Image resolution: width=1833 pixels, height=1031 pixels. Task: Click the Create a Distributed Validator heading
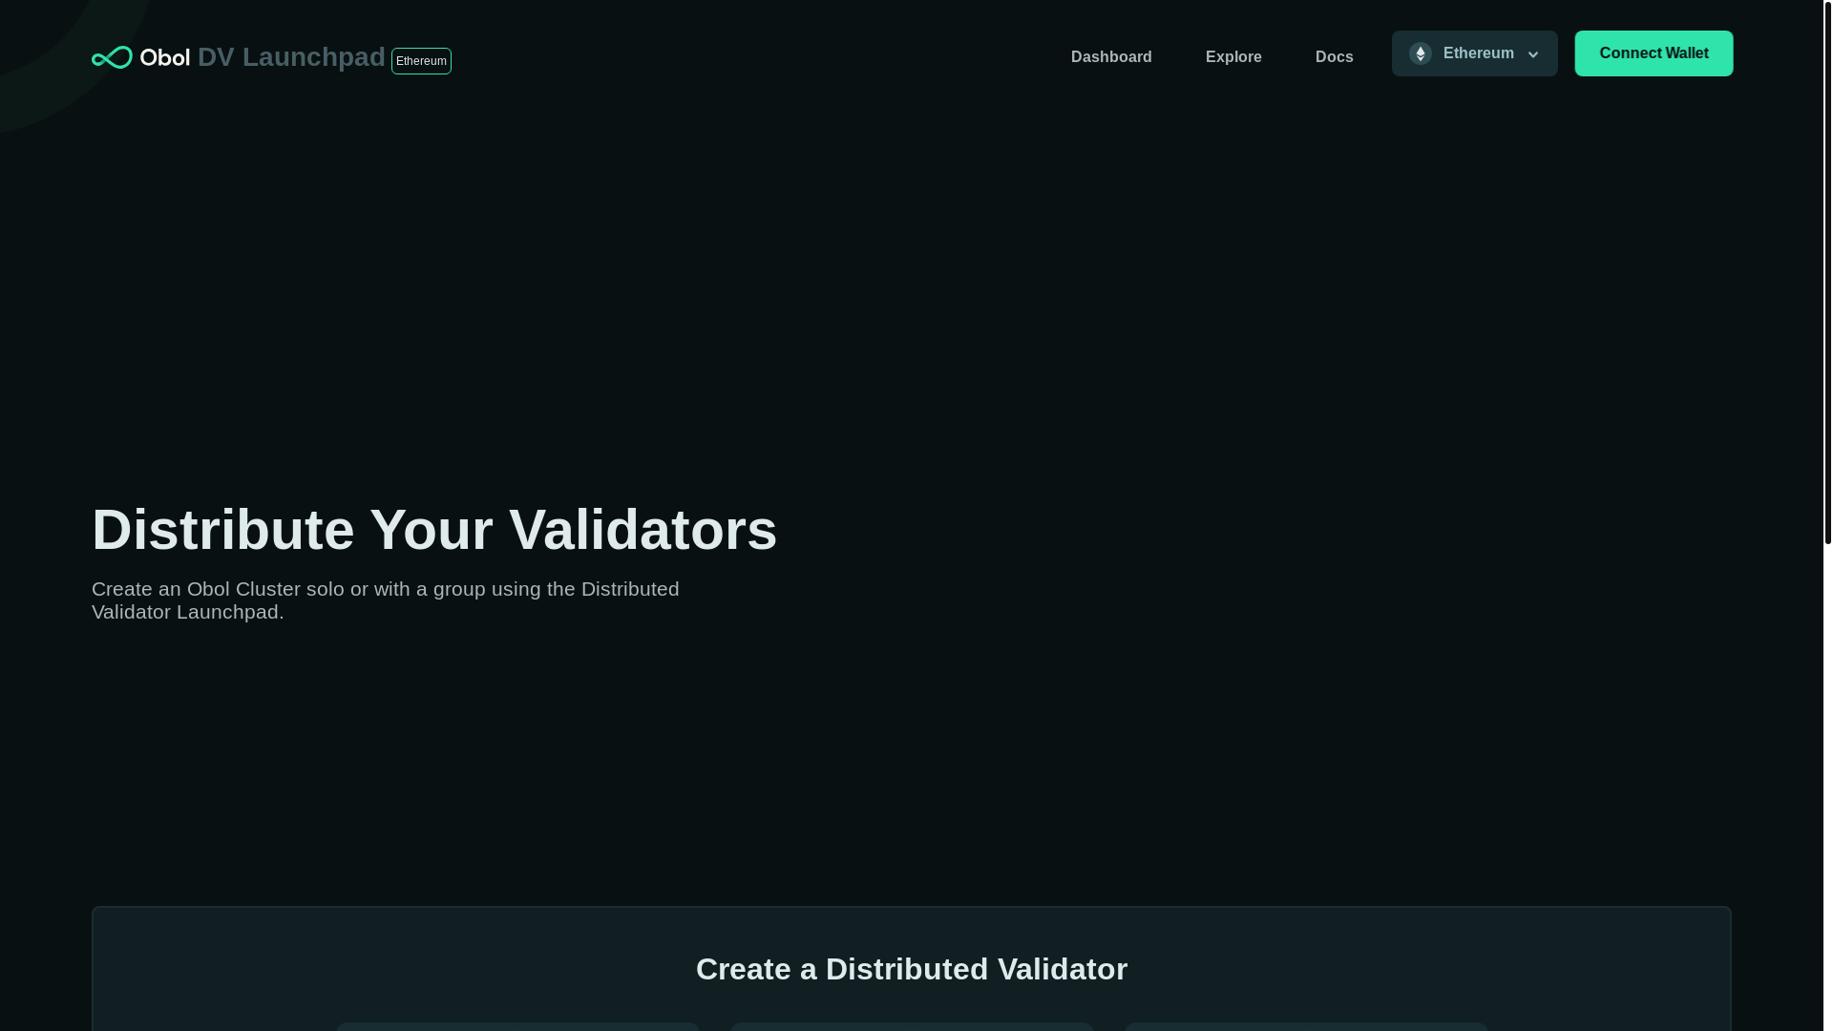pos(912,969)
